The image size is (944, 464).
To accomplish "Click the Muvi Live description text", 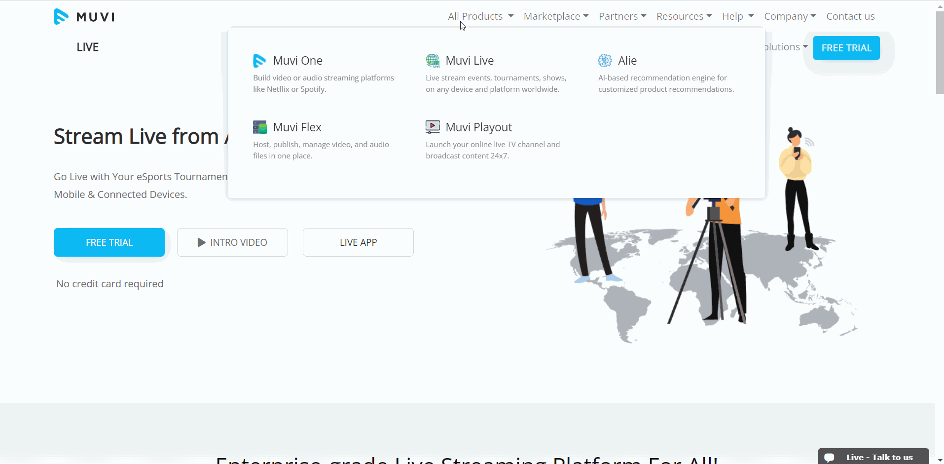I will pos(496,83).
